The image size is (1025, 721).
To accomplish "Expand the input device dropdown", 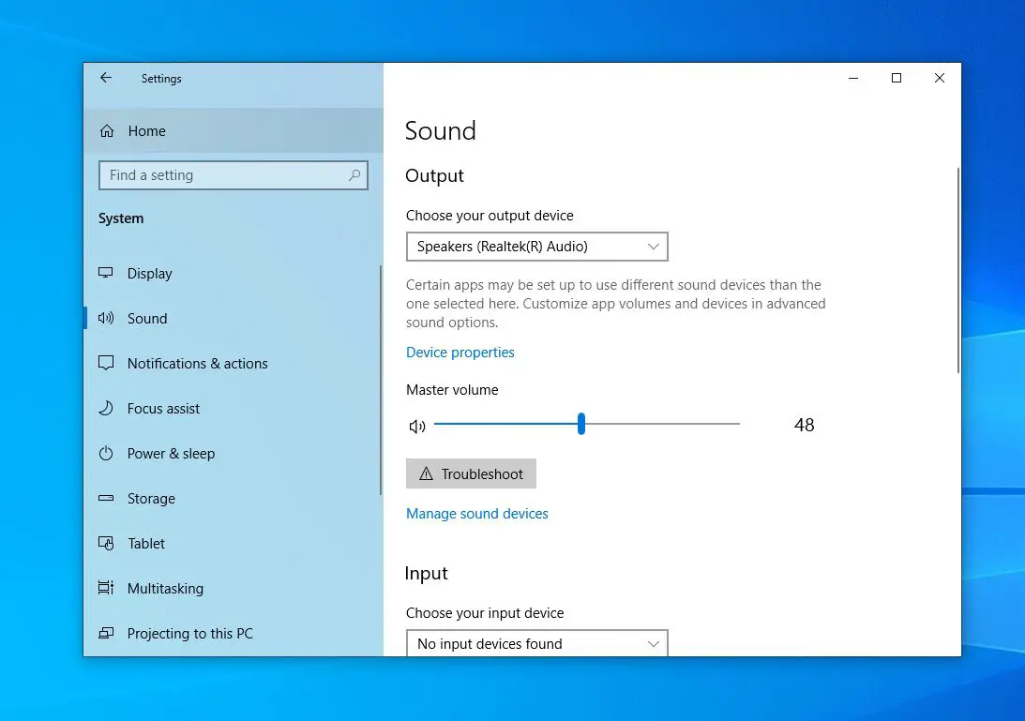I will [x=536, y=643].
